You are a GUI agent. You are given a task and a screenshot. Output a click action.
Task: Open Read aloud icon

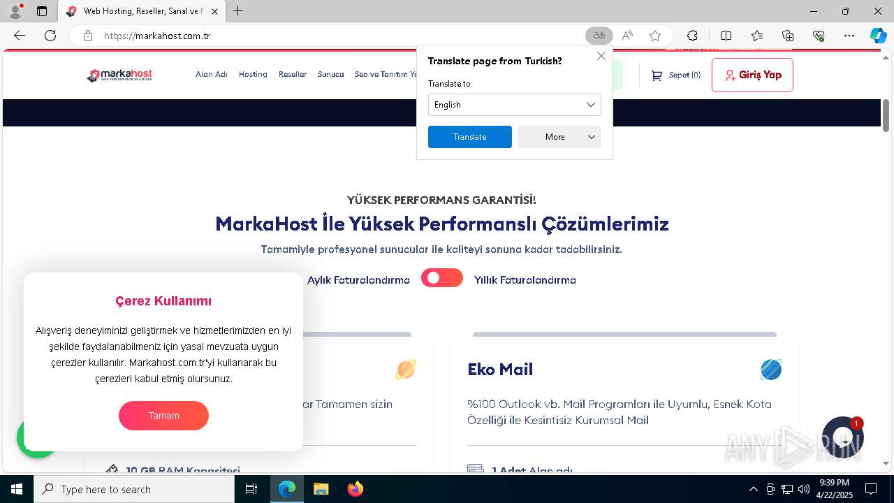627,36
